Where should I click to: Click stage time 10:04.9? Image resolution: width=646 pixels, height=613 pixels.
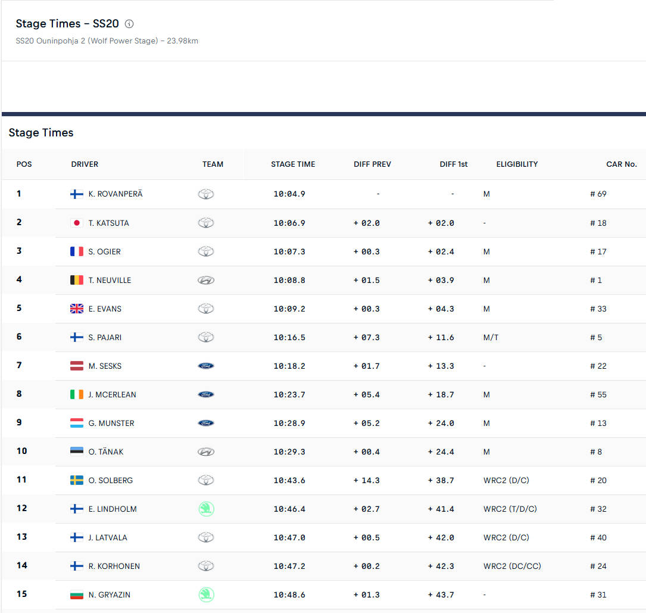tap(289, 194)
